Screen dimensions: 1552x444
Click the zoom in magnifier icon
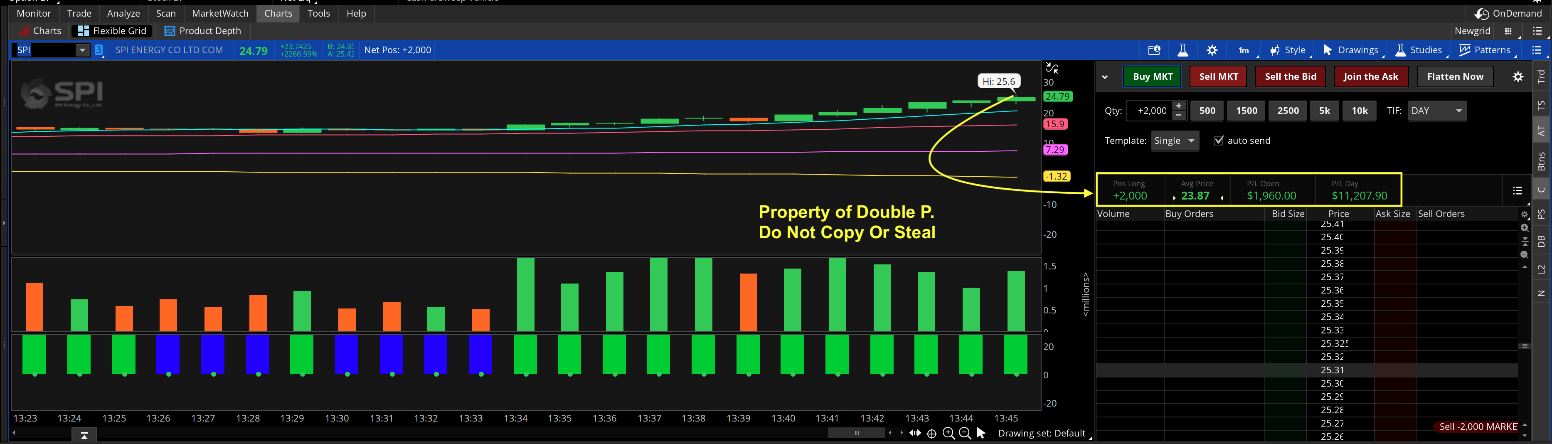coord(948,433)
